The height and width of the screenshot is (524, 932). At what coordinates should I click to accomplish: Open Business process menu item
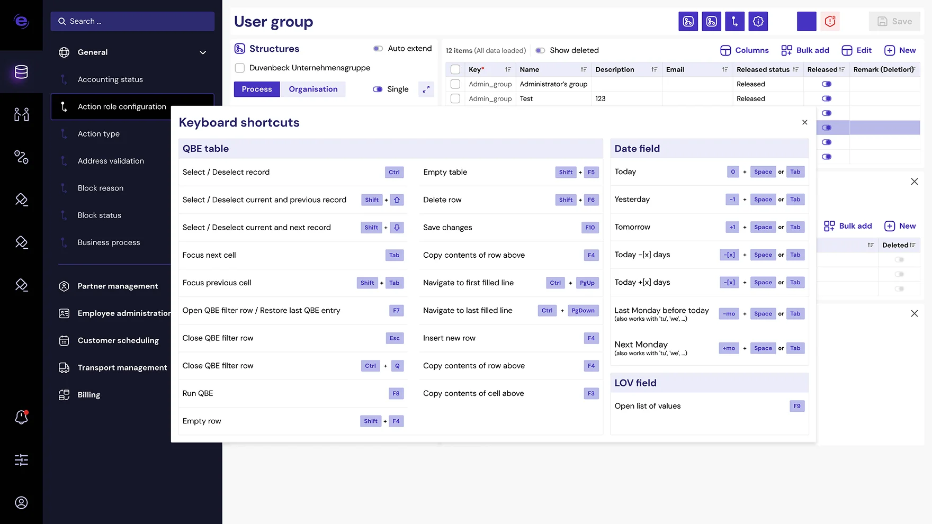tap(109, 242)
